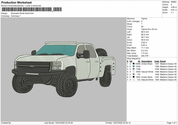
Task: Click the Code column header
Action: (x=157, y=61)
